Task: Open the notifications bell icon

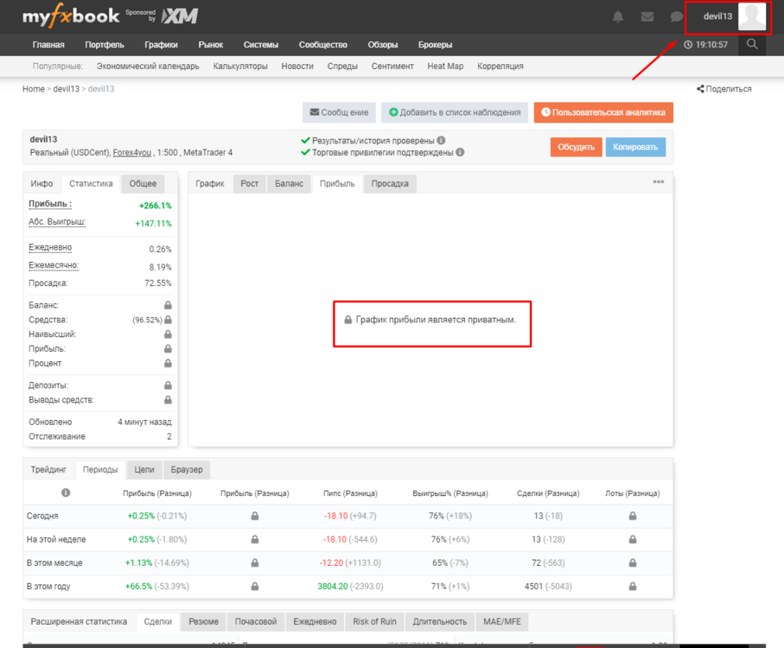Action: 618,17
